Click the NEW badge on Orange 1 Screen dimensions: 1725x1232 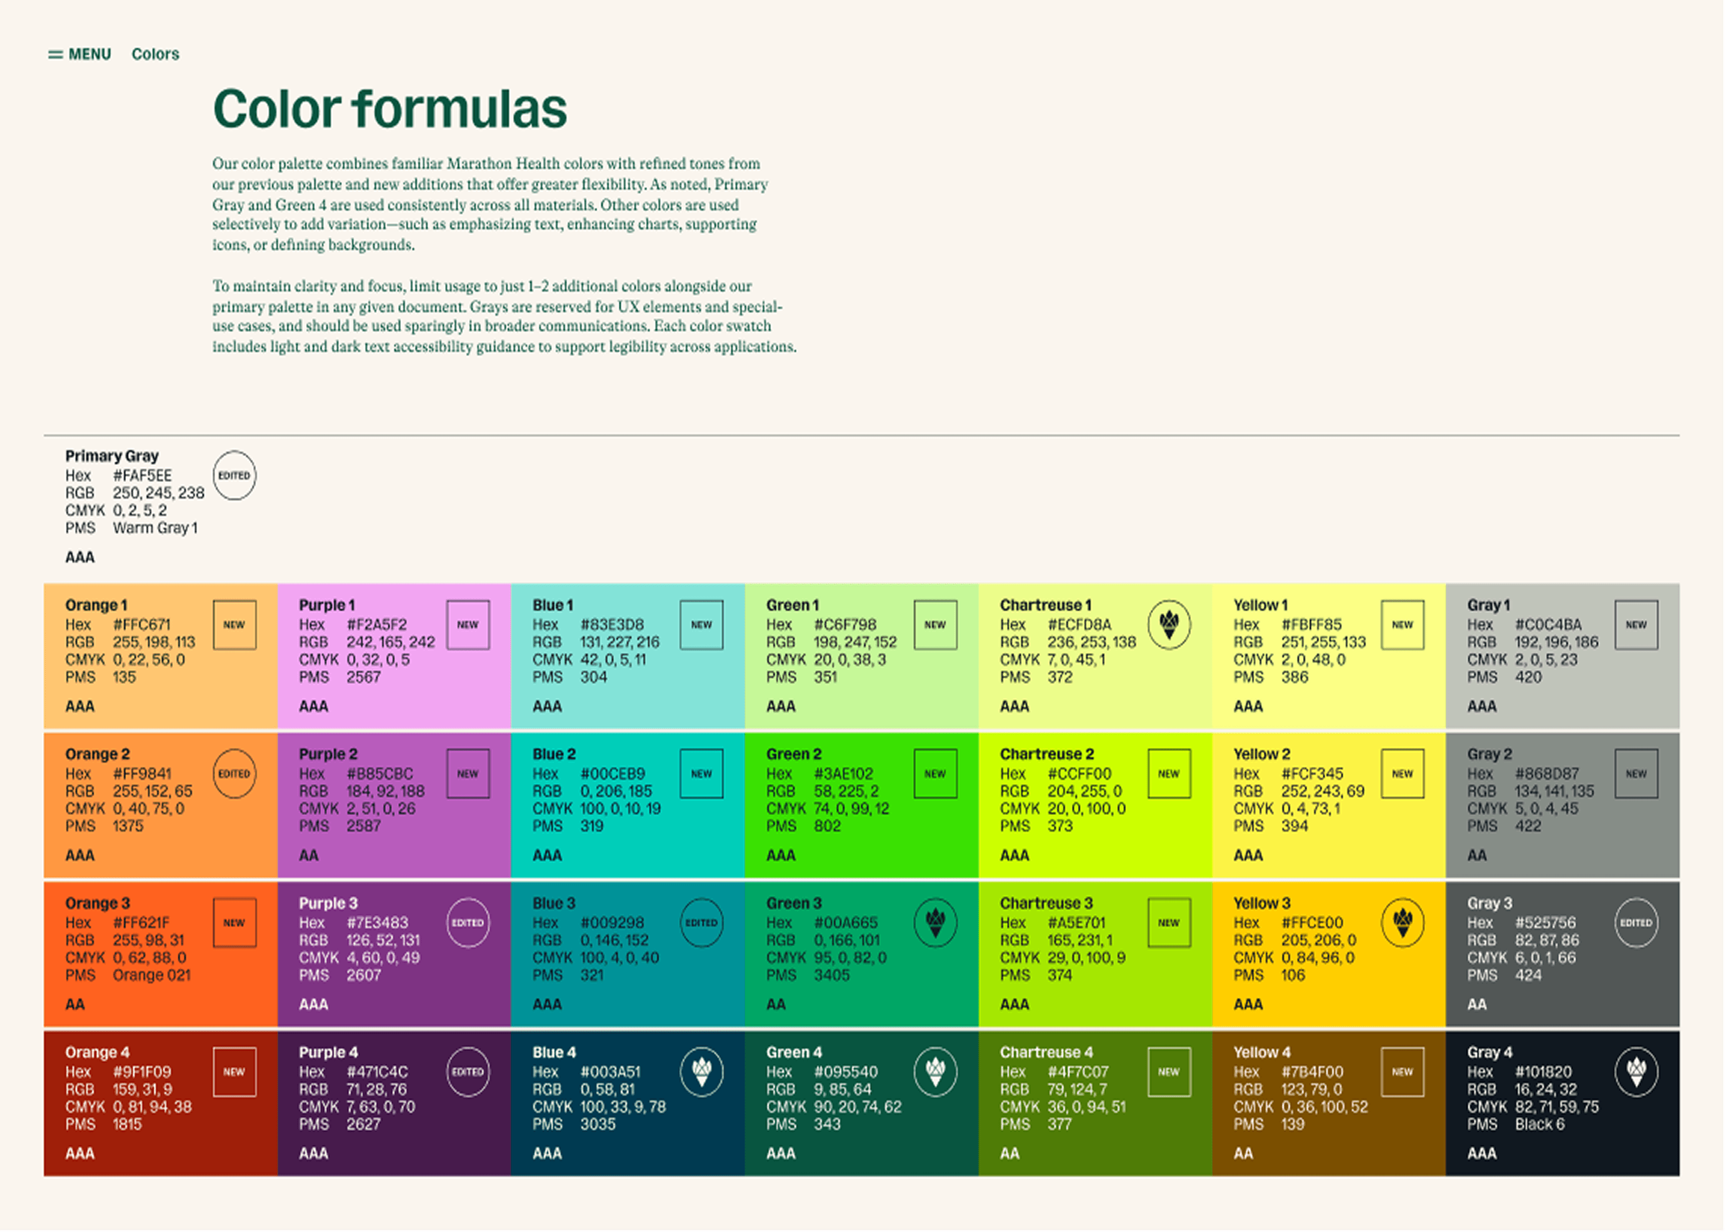234,625
